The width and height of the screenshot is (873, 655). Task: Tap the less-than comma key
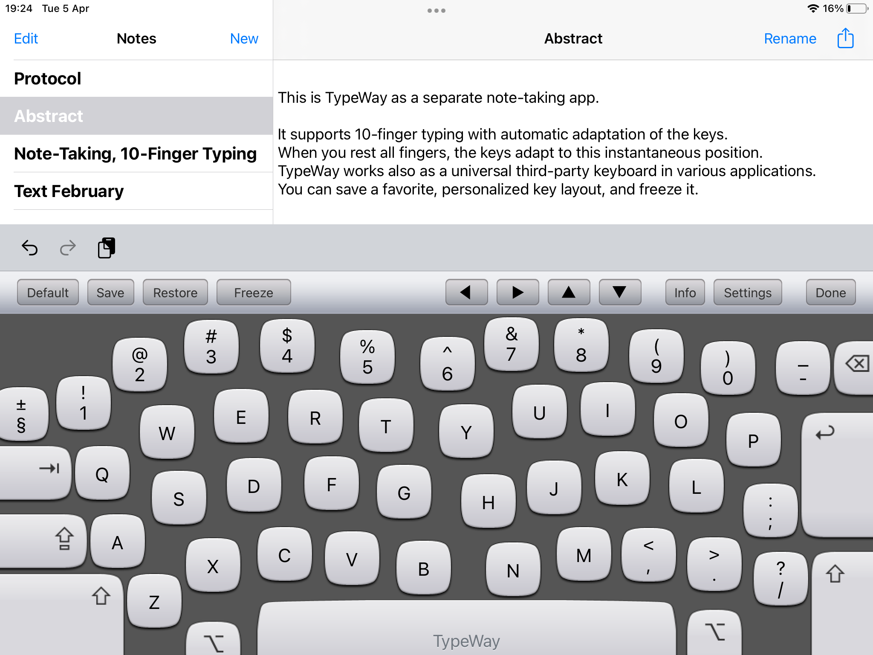[649, 555]
